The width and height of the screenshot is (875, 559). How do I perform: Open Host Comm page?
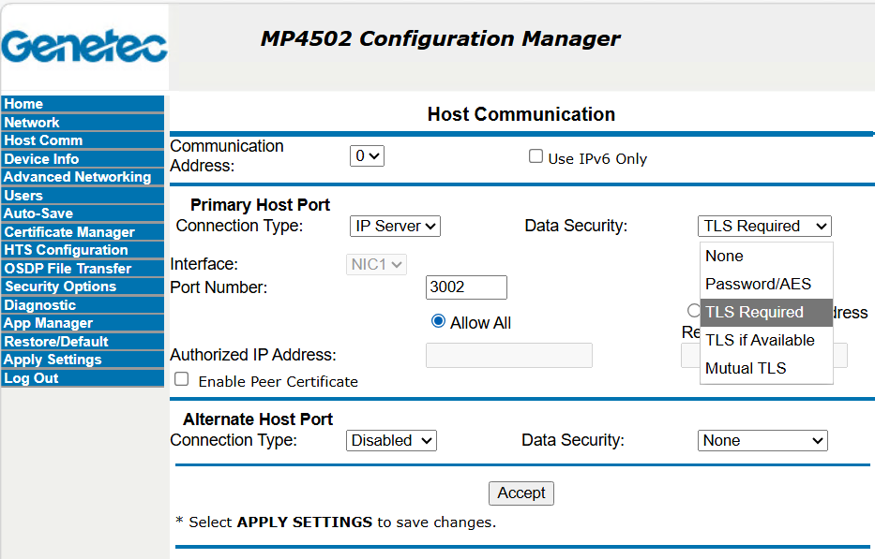tap(83, 140)
